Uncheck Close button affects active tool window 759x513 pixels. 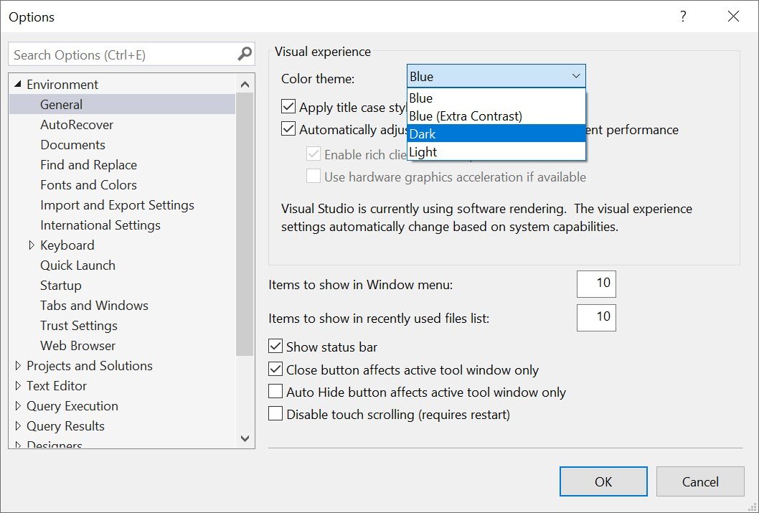(x=275, y=370)
